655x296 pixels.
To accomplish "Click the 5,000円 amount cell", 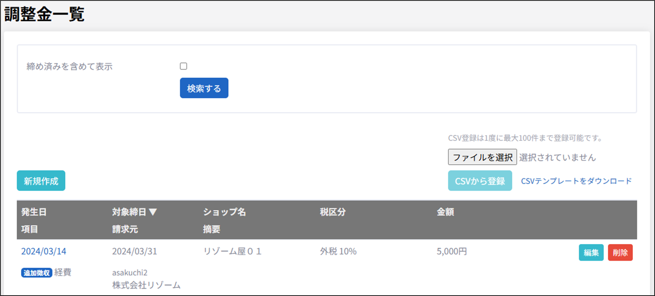I will (451, 251).
